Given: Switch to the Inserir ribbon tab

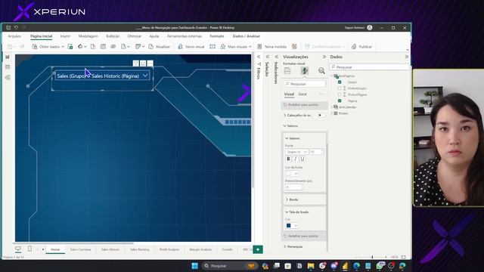Looking at the screenshot, I should 65,36.
